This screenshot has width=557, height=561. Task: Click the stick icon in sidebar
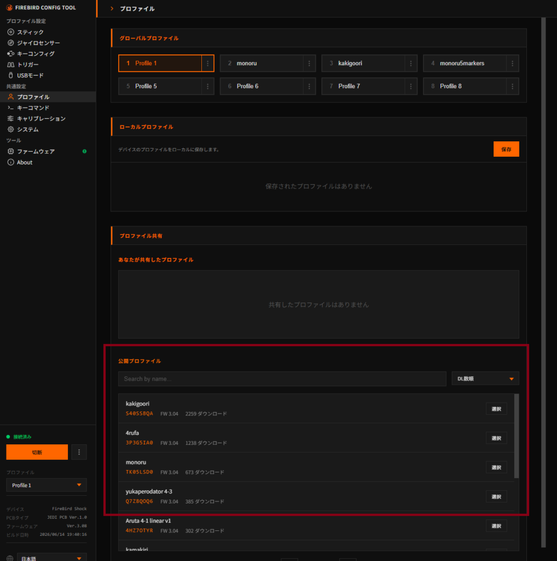(x=11, y=32)
